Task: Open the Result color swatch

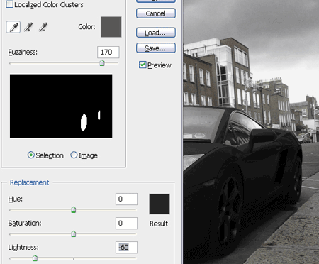Action: 159,204
